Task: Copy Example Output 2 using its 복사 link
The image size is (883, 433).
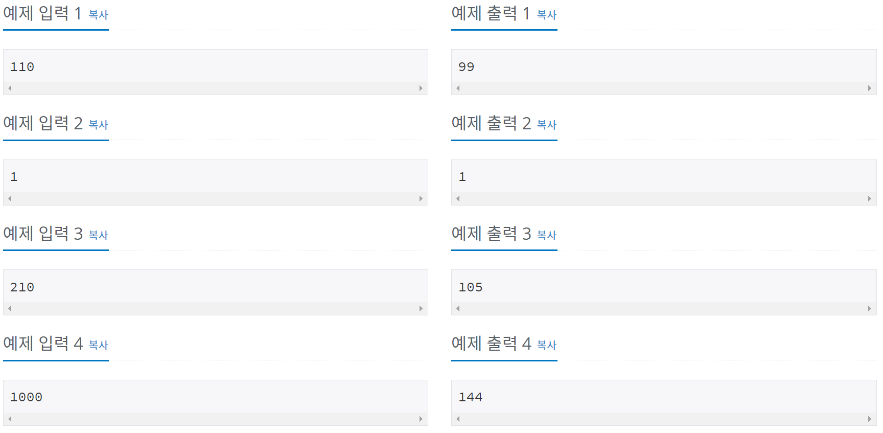Action: (x=547, y=125)
